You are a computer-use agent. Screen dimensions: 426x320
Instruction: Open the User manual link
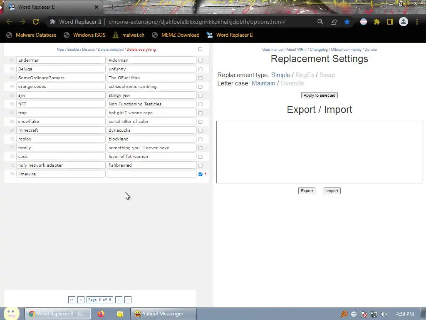pos(273,50)
